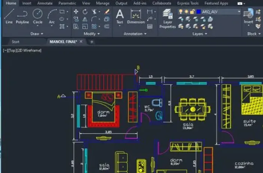Select the Arc tool
This screenshot has width=263, height=173.
(x=52, y=16)
